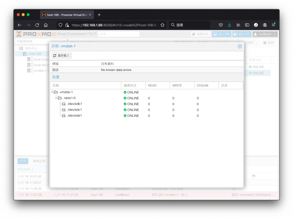This screenshot has width=293, height=218.
Task: Select vmdisk-1 storage in server tree
Action: [x=37, y=71]
